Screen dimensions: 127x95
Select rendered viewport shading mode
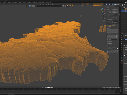coord(118,4)
